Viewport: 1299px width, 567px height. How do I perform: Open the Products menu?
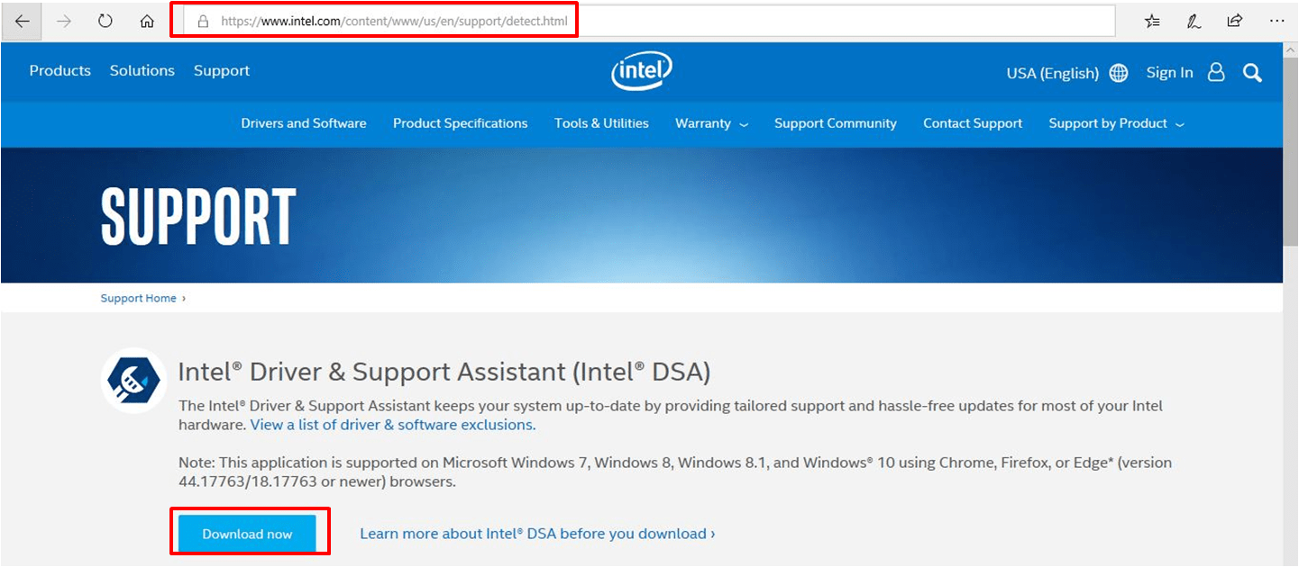point(59,70)
